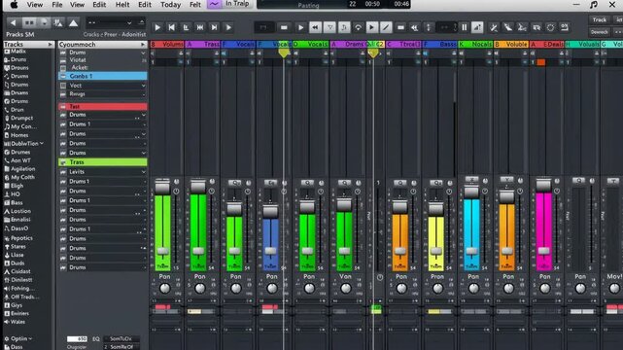Toggle round power button on C Tbrce channel
The width and height of the screenshot is (623, 350).
pyautogui.click(x=413, y=192)
